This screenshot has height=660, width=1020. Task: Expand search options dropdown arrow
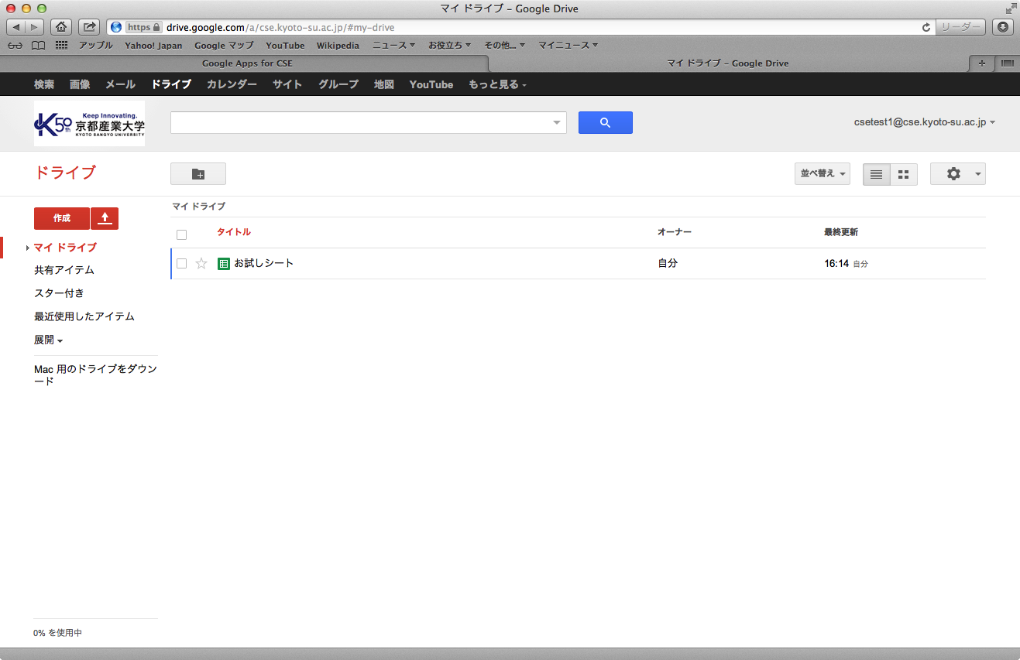pyautogui.click(x=556, y=123)
